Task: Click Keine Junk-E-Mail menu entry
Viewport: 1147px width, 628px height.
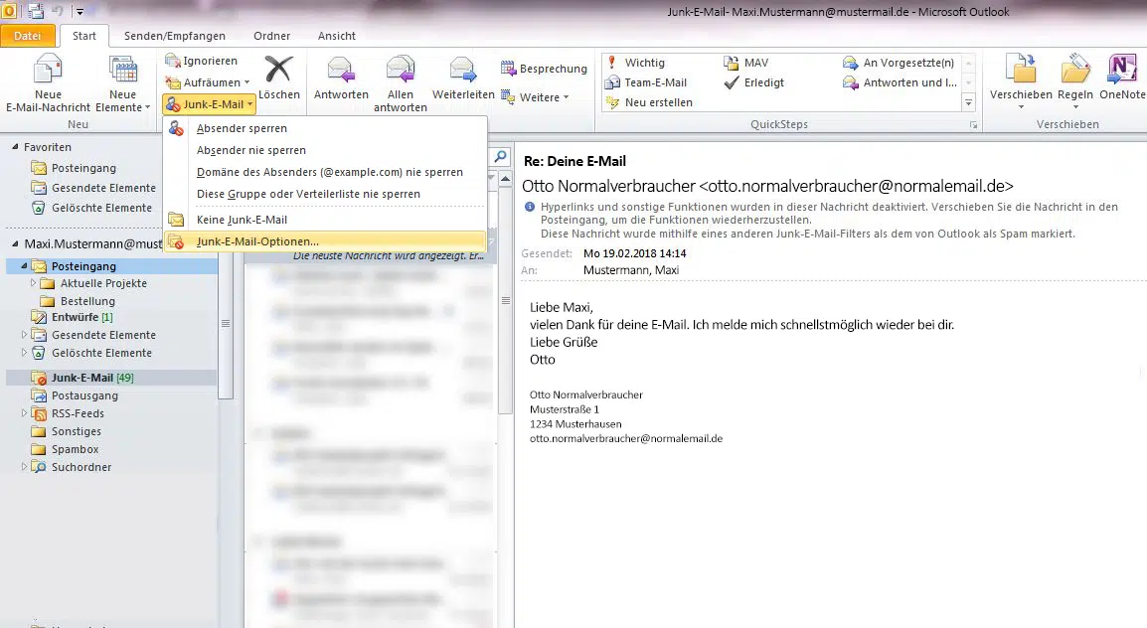Action: (326, 220)
